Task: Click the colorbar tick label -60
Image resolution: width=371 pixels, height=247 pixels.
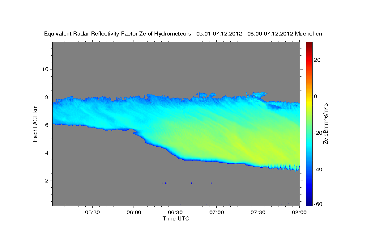Action: point(318,204)
